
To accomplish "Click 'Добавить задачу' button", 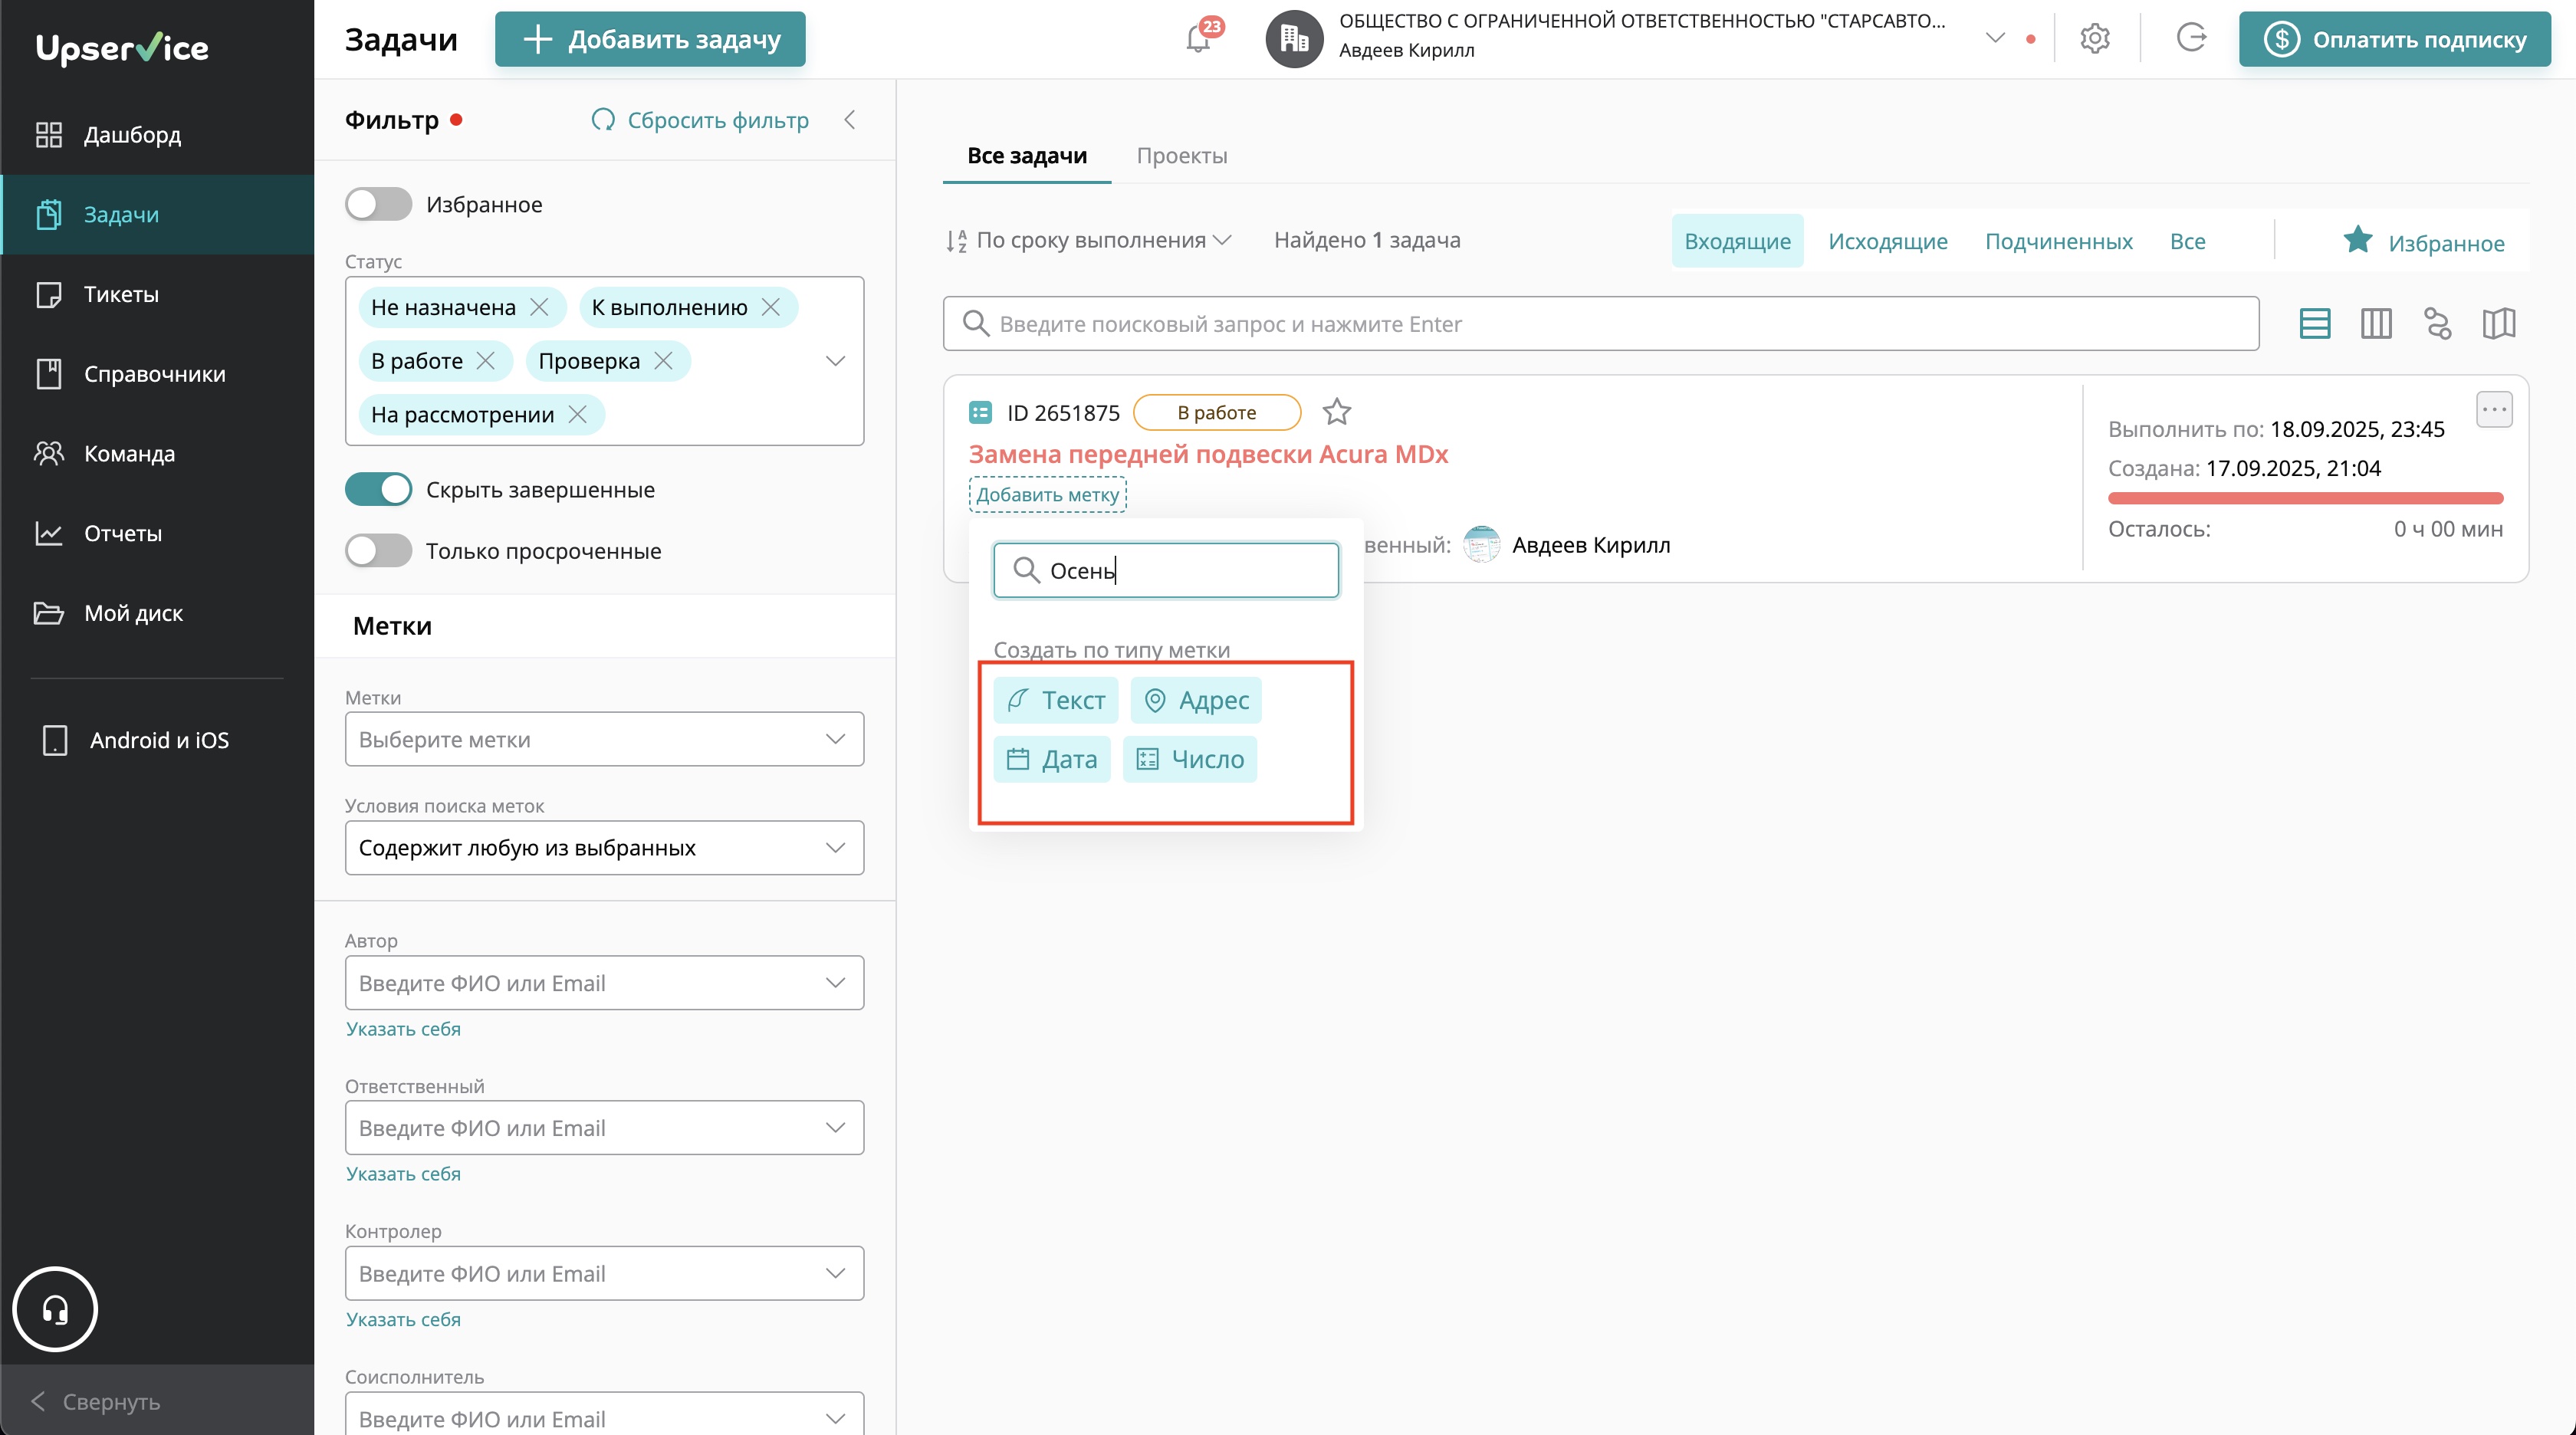I will [x=650, y=39].
